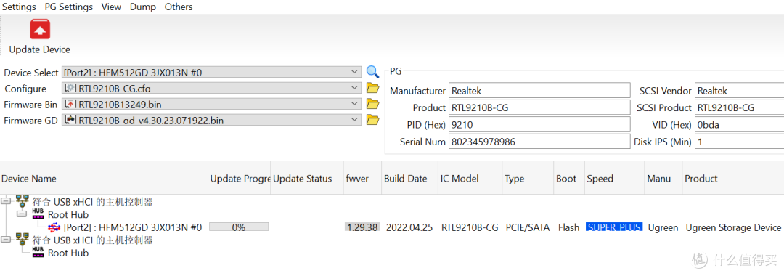784x276 pixels.
Task: Click the Boot column header
Action: tap(569, 179)
